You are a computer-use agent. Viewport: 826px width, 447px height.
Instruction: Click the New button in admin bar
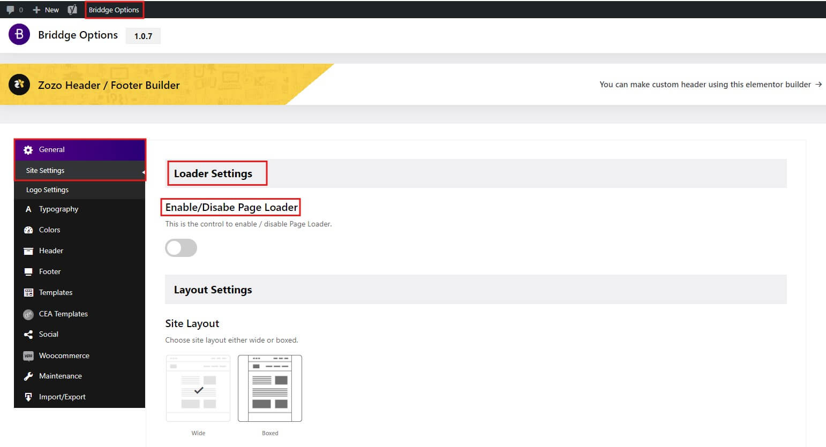[x=46, y=10]
